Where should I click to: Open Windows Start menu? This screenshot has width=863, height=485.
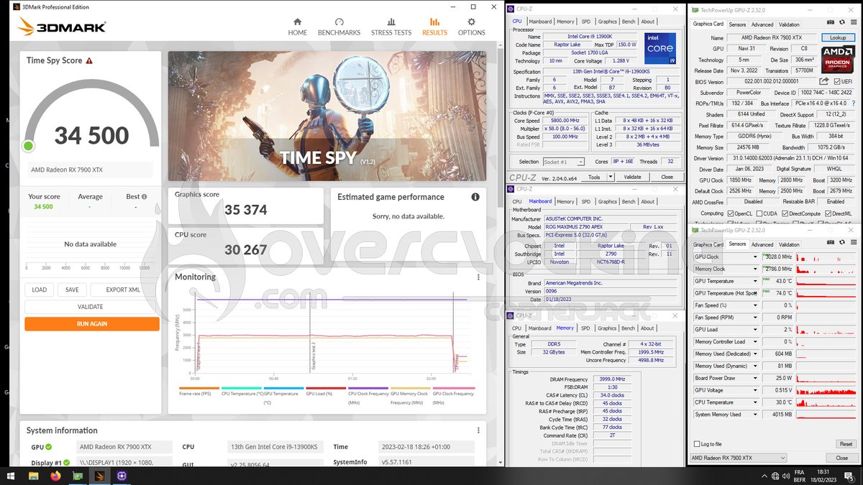12,476
